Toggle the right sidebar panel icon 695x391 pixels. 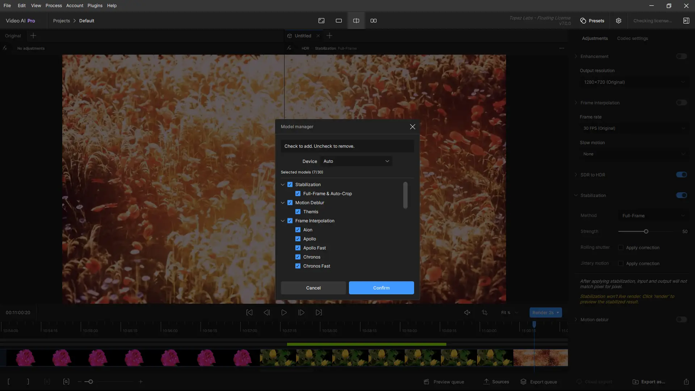(686, 21)
